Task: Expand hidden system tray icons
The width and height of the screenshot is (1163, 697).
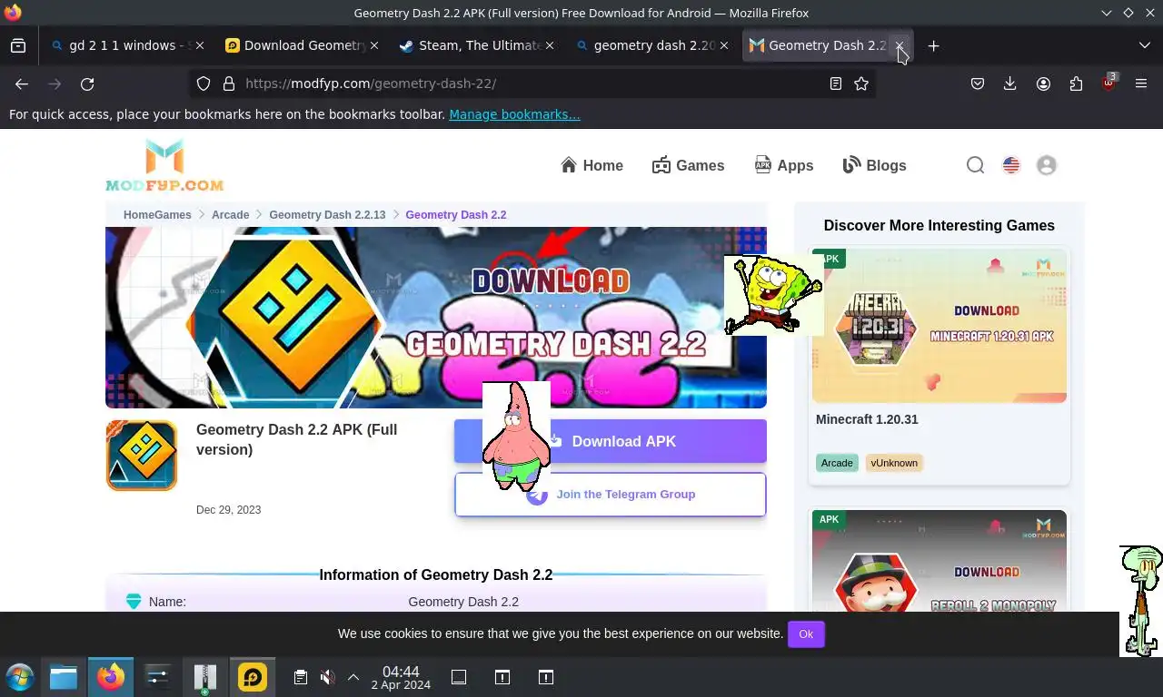Action: (353, 677)
